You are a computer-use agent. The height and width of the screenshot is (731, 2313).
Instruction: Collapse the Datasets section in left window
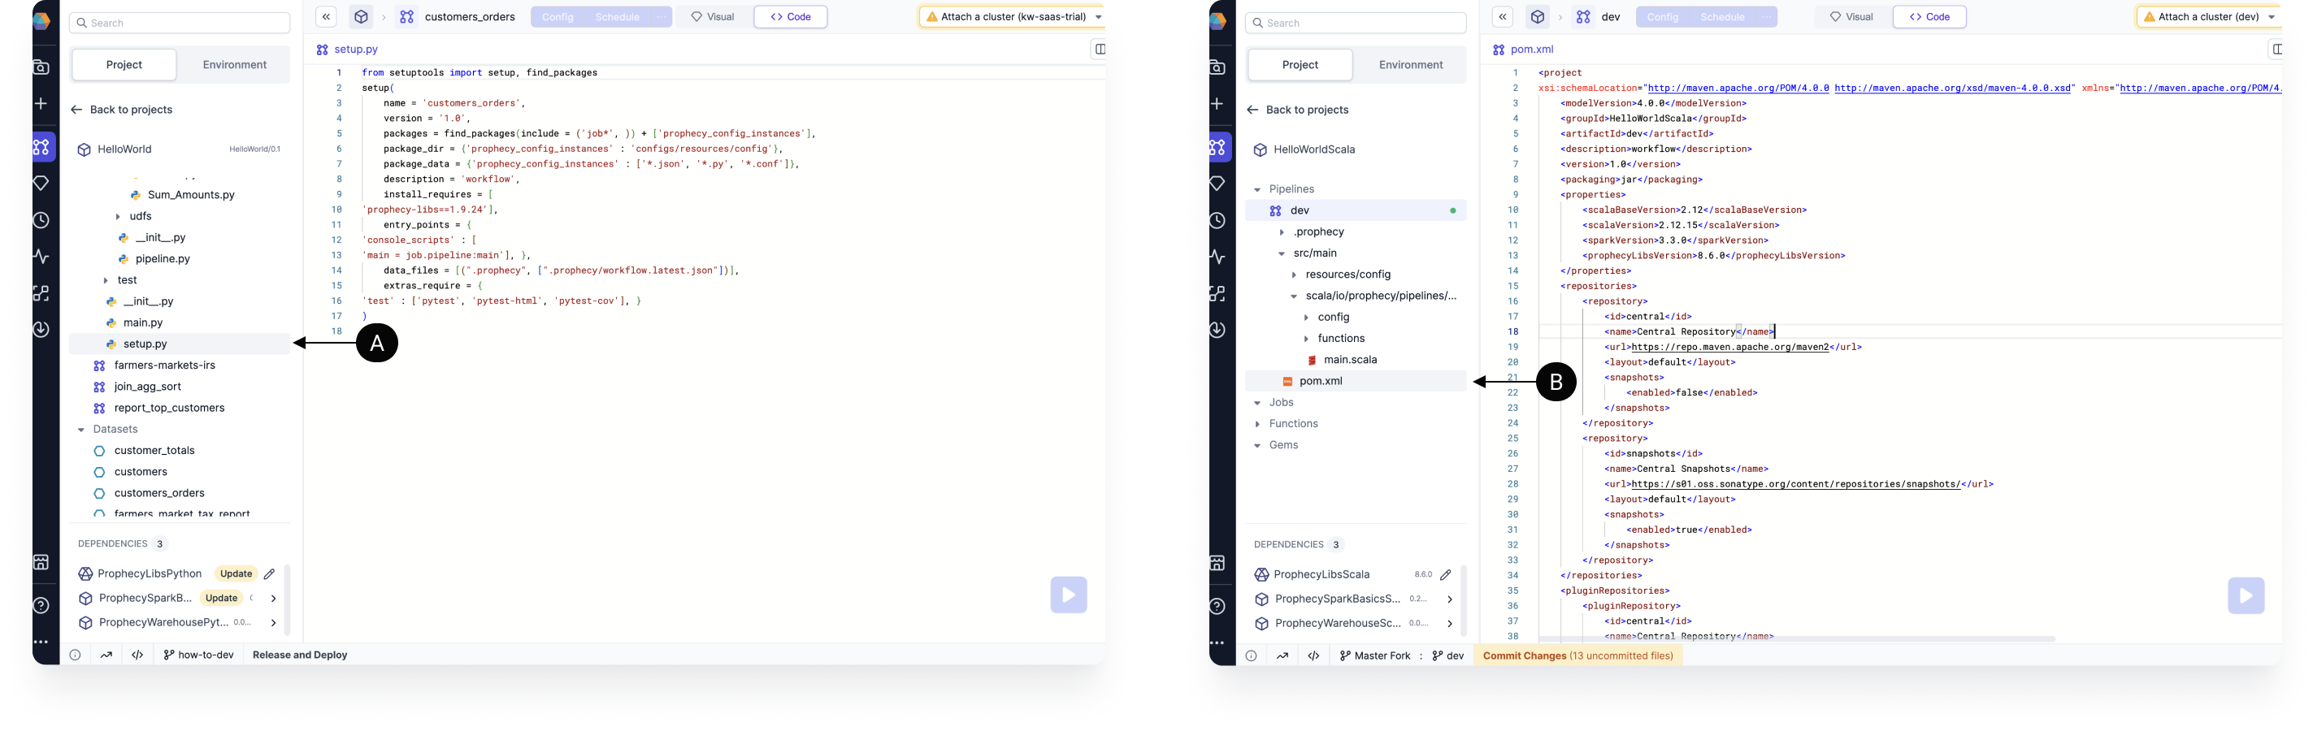80,430
